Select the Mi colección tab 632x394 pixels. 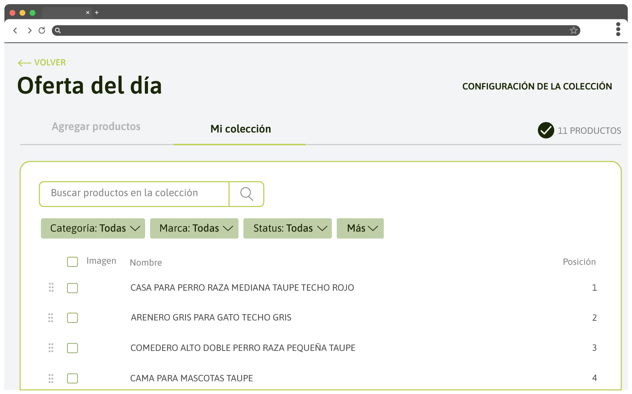pos(240,129)
